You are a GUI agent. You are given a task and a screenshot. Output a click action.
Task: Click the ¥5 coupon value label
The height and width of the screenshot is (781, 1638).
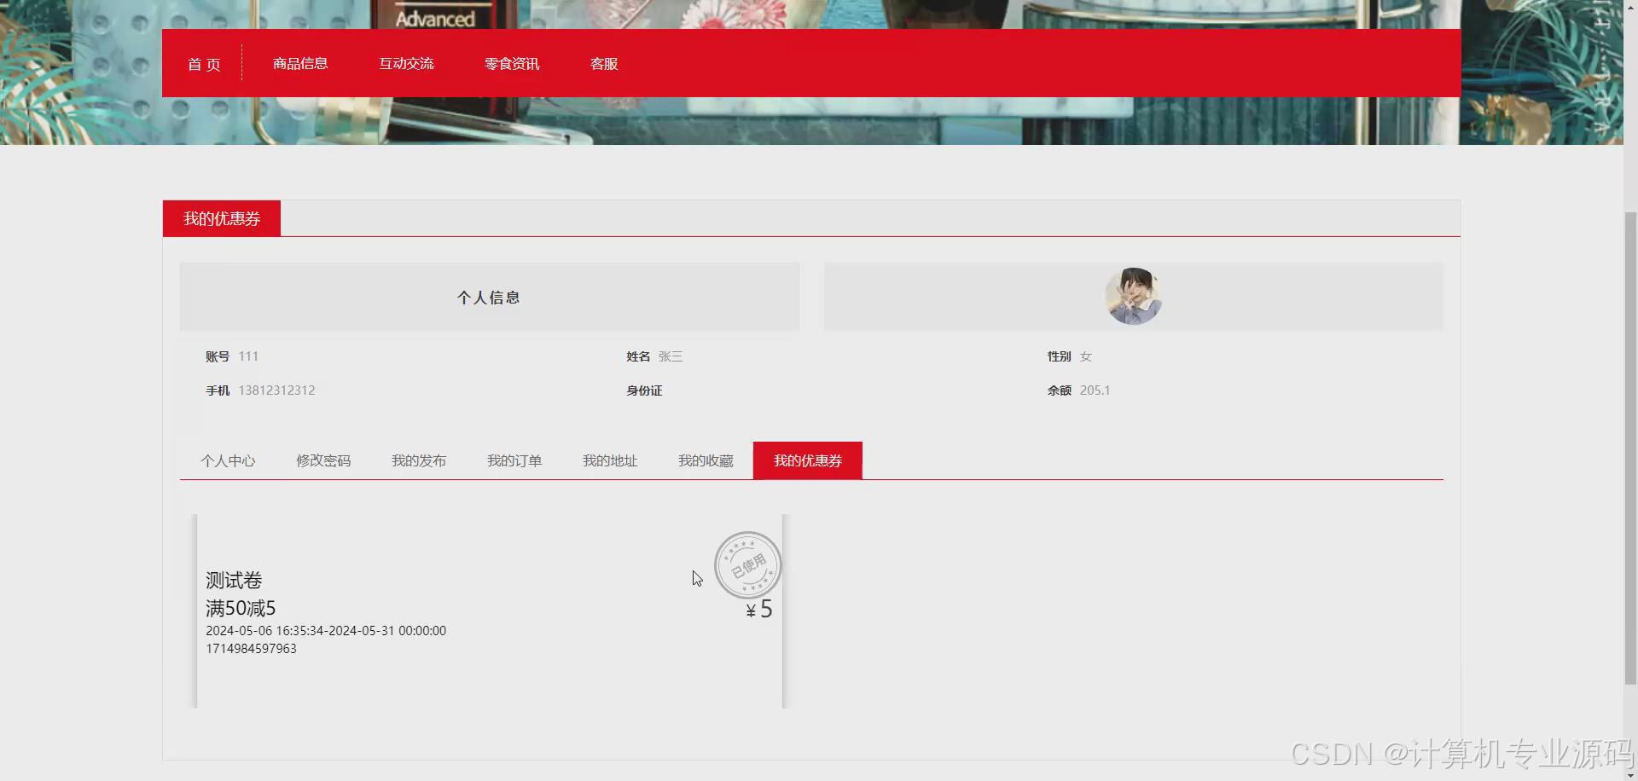758,608
